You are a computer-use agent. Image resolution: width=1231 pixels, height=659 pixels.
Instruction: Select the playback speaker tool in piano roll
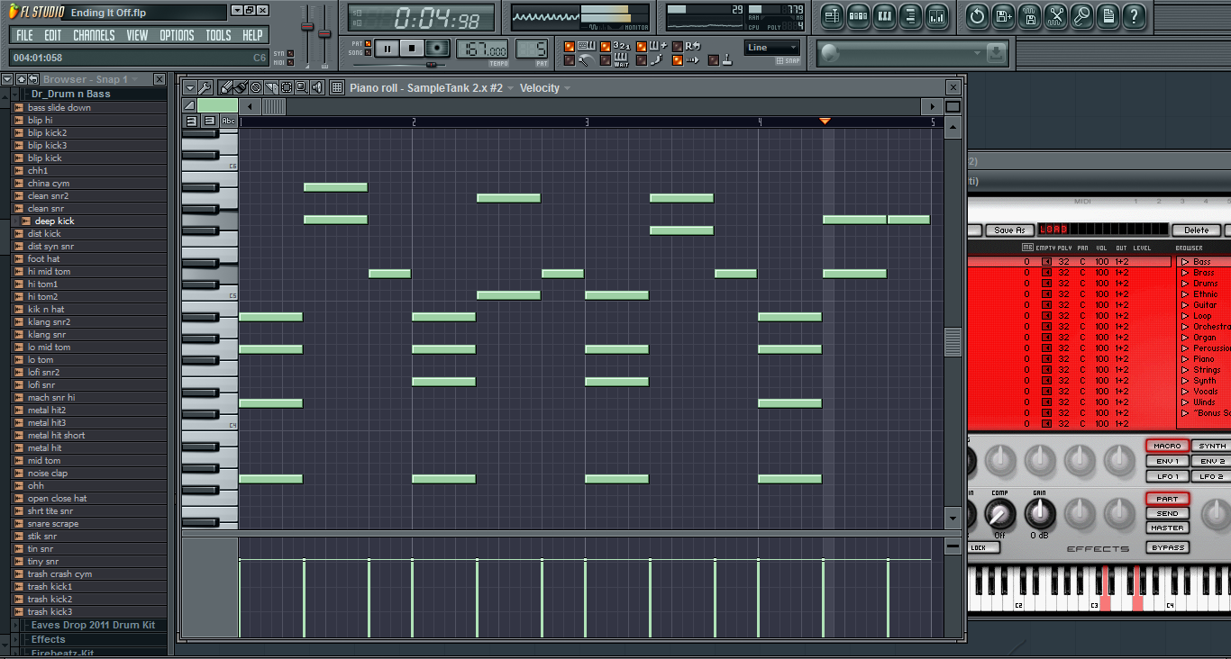point(317,87)
